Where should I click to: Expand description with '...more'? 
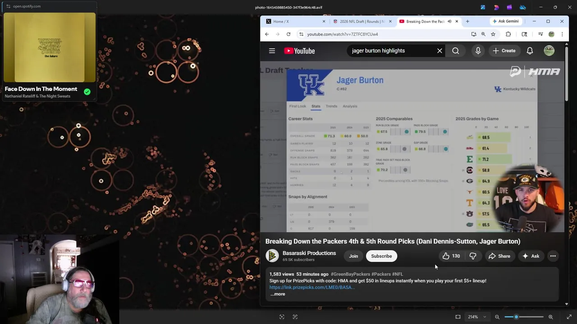click(278, 294)
